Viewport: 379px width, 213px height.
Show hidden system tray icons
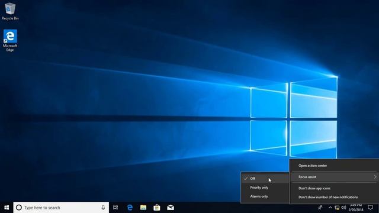point(330,208)
